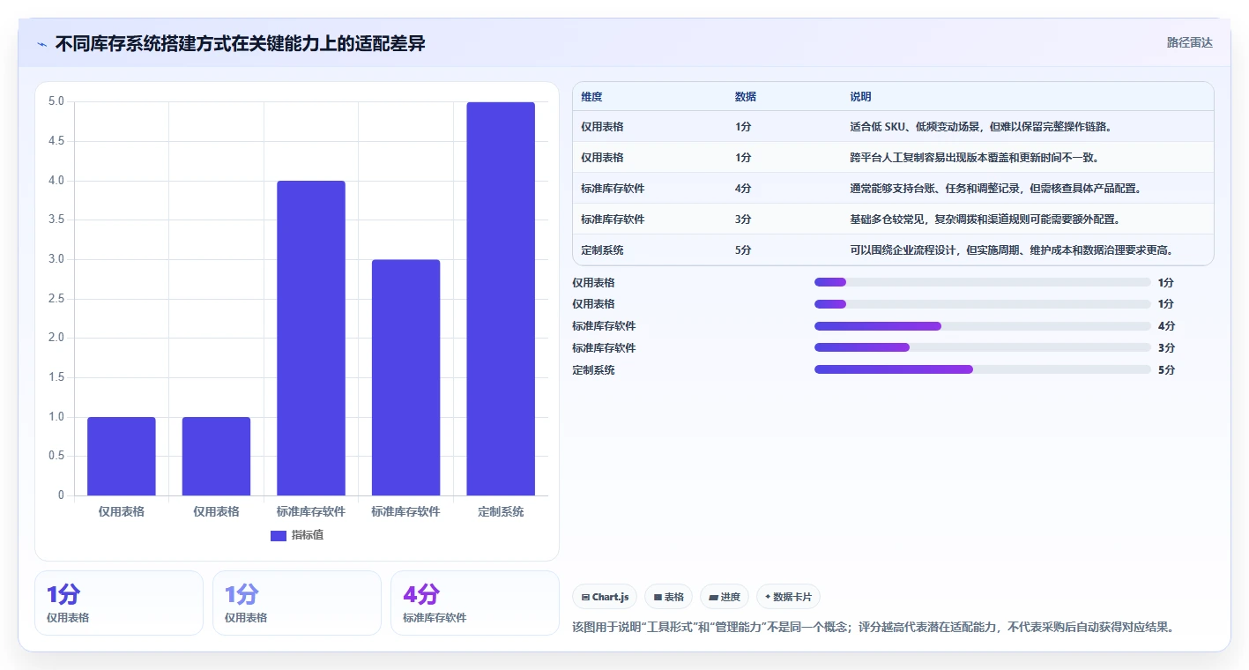Screen dimensions: 1249x670
Task: Click the tallest chart bar for 定制系统
Action: pyautogui.click(x=501, y=299)
